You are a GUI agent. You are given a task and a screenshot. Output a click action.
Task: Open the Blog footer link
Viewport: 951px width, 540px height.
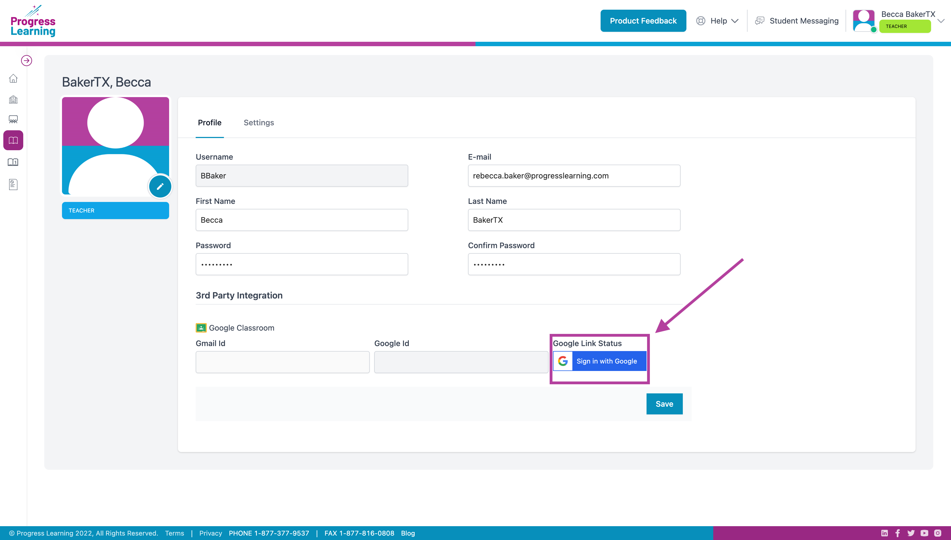pyautogui.click(x=408, y=533)
